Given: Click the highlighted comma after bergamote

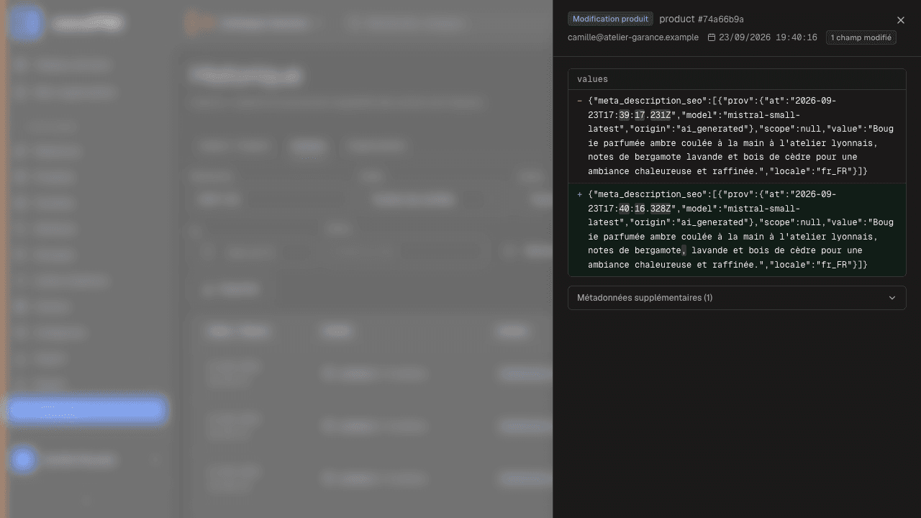Looking at the screenshot, I should coord(684,250).
